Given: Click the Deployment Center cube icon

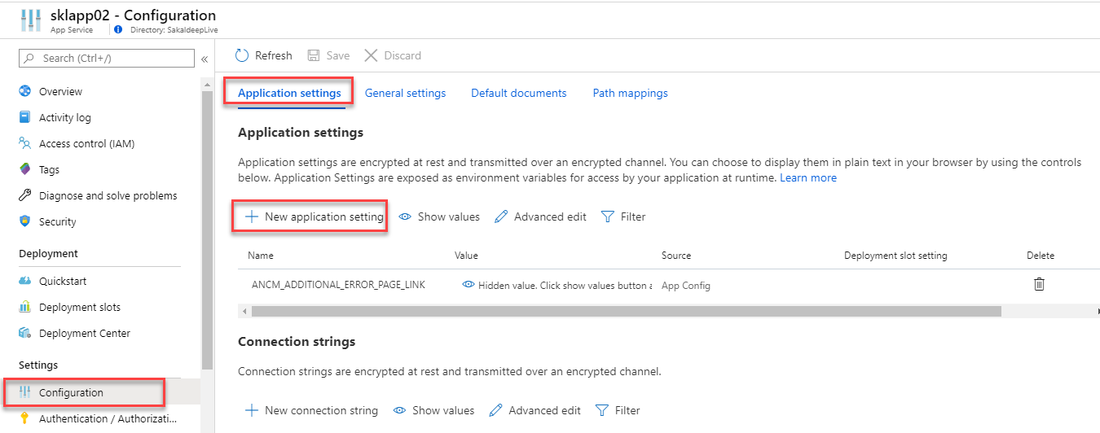Looking at the screenshot, I should click(x=25, y=333).
